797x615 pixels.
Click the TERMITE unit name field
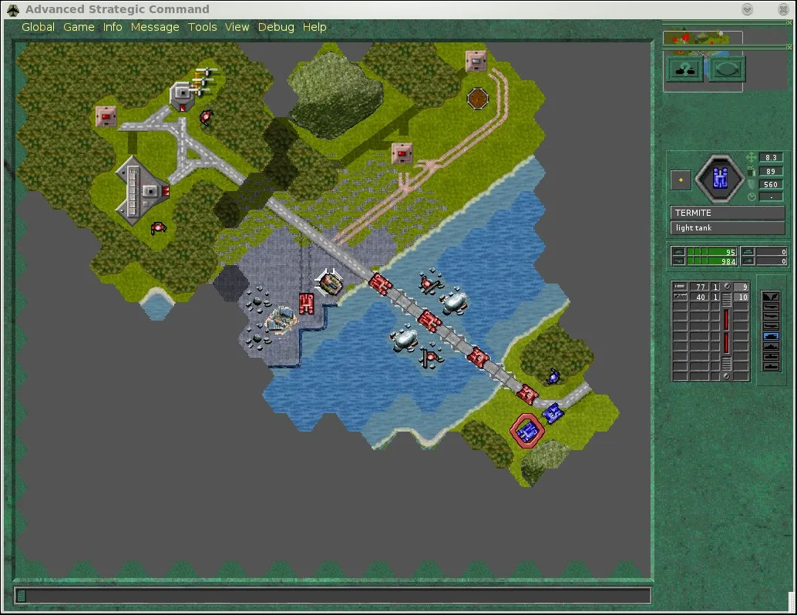(728, 213)
